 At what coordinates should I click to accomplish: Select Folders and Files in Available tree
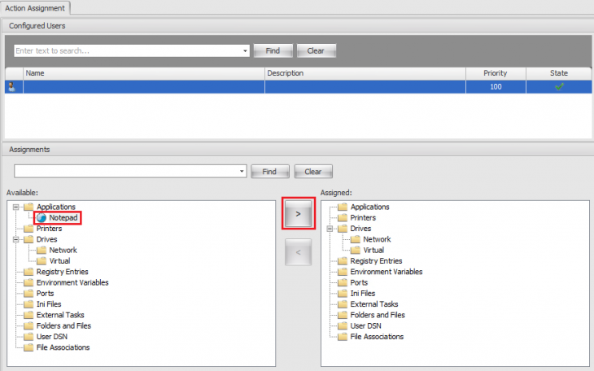click(x=63, y=326)
